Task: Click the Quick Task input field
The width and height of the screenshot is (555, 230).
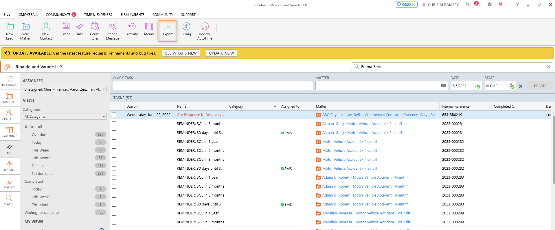Action: [213, 86]
